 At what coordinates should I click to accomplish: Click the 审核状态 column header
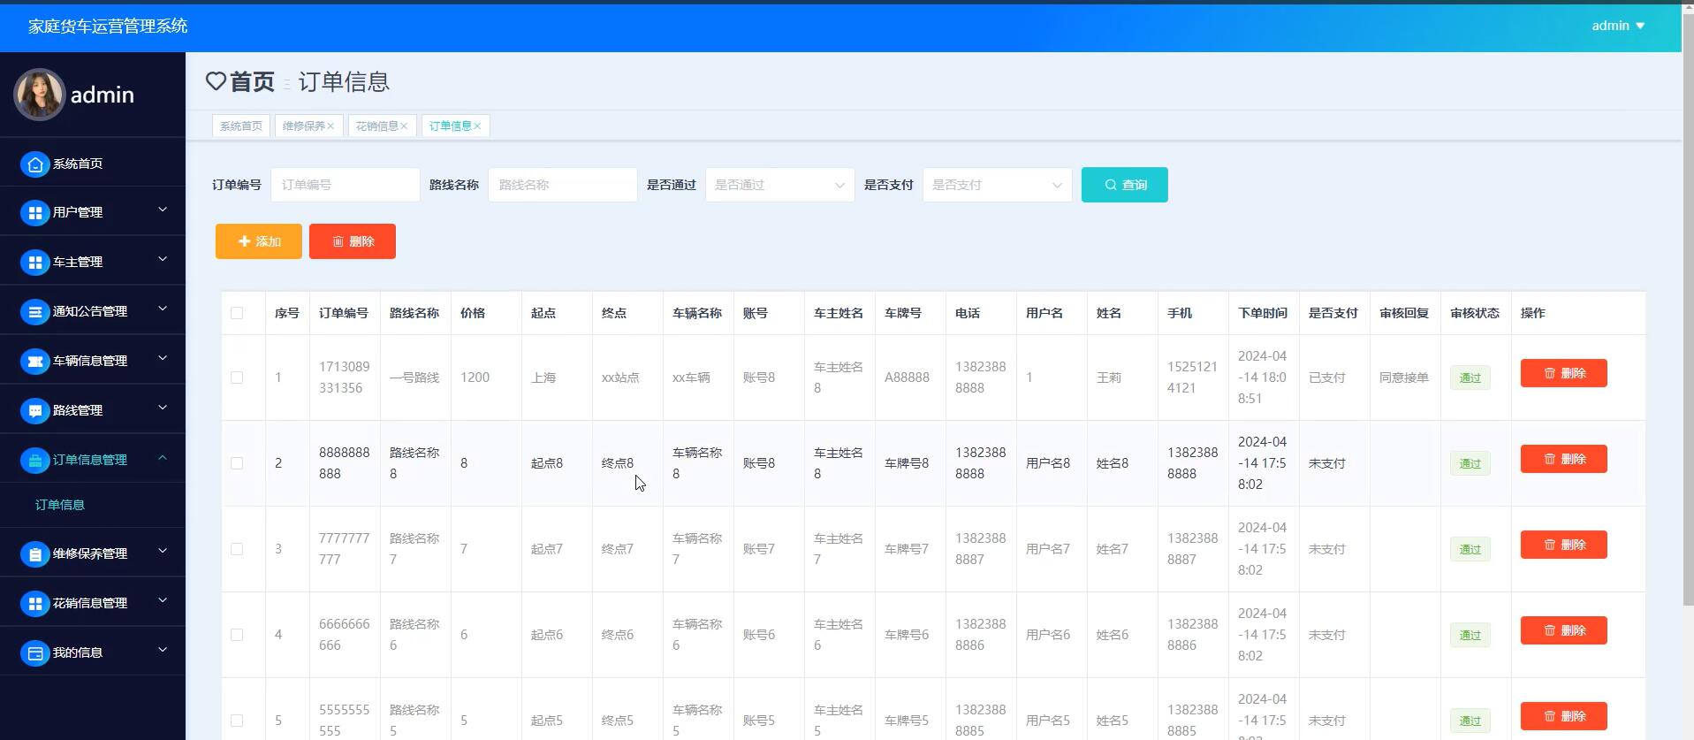pos(1474,313)
